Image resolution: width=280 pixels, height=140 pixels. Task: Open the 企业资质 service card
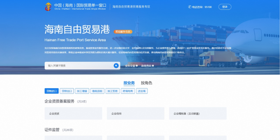[x=73, y=114]
